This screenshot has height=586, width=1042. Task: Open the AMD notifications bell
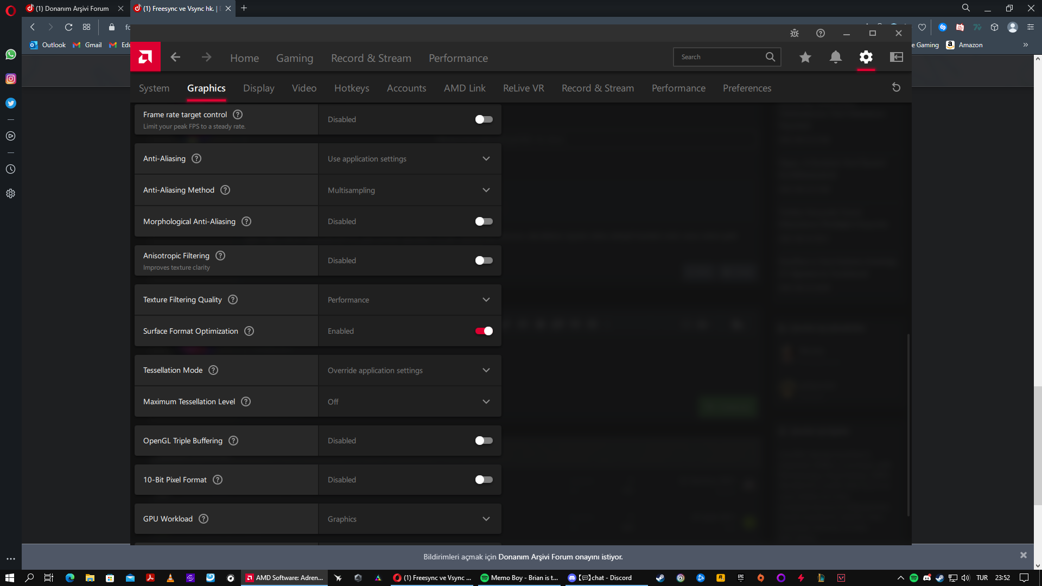(836, 57)
